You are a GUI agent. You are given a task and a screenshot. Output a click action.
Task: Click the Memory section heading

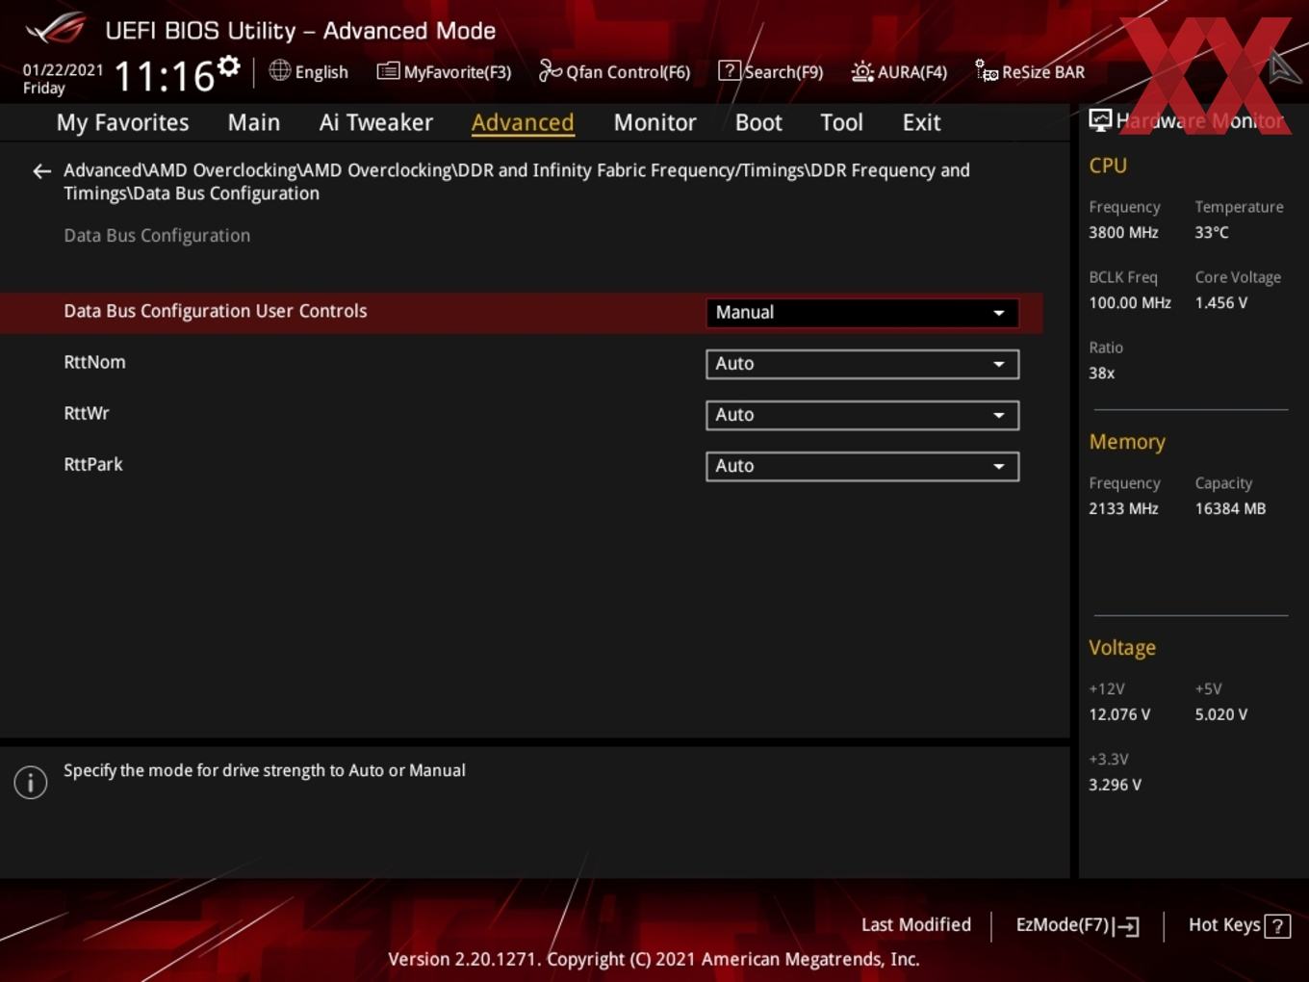click(x=1127, y=442)
